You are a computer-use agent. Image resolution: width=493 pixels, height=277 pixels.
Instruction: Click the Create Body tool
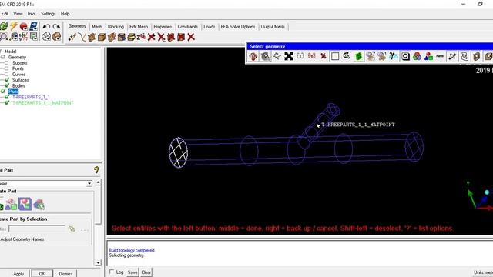(102, 38)
